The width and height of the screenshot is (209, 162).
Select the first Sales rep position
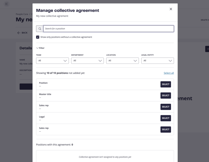click(165, 107)
